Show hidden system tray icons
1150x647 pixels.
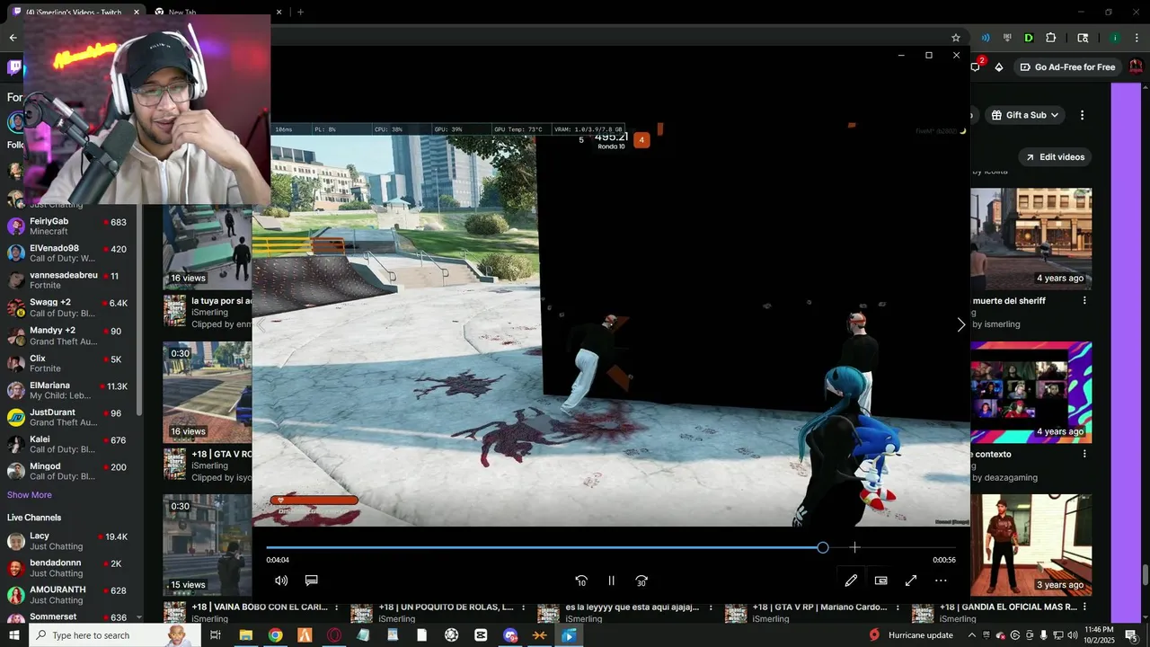(972, 635)
